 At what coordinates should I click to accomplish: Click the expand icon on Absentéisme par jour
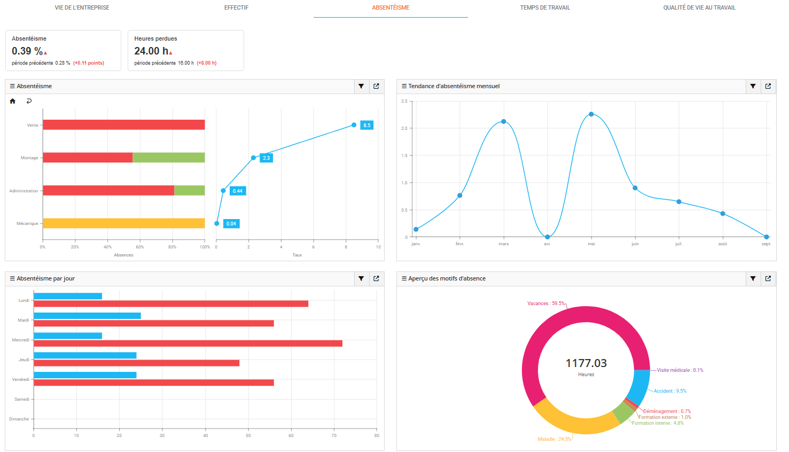pos(376,278)
